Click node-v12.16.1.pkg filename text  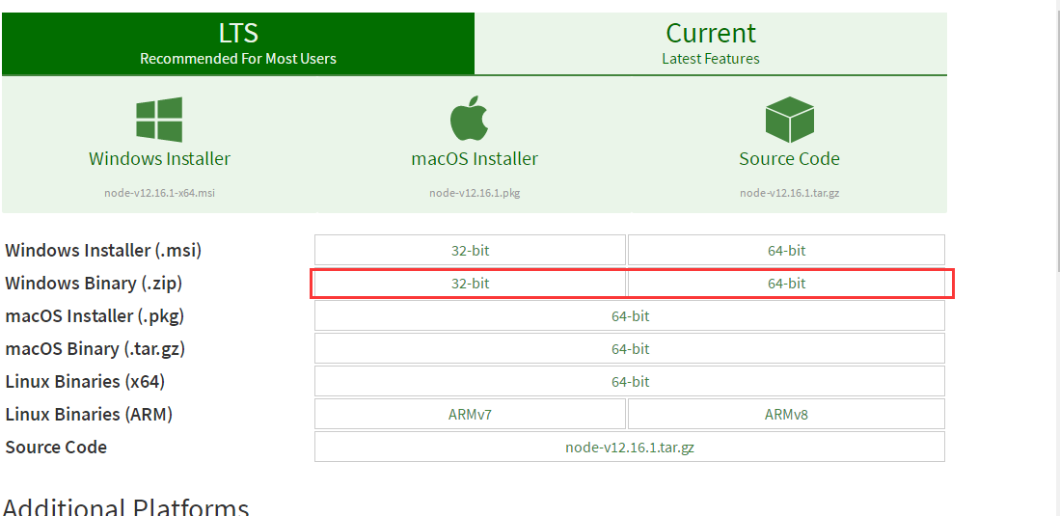[475, 193]
